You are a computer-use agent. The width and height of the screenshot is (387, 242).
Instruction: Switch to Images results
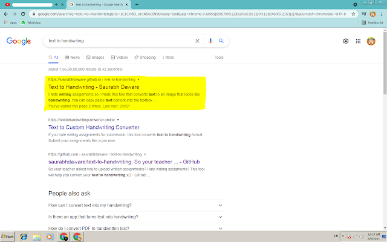96,57
